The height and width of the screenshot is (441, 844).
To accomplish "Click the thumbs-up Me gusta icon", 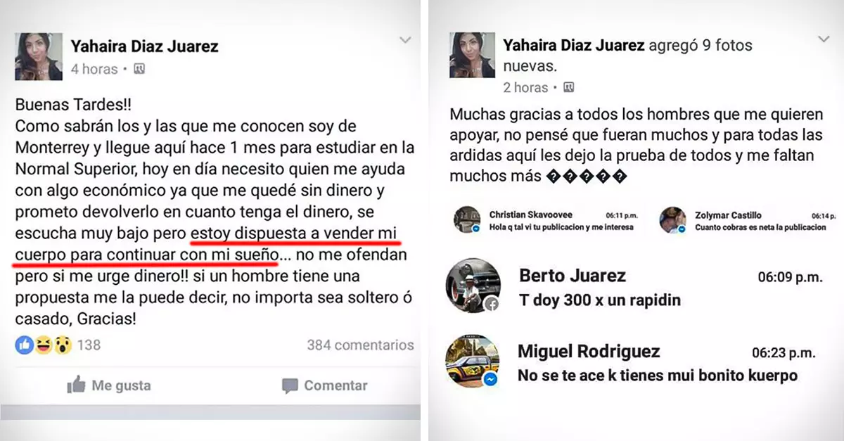I will [x=76, y=384].
